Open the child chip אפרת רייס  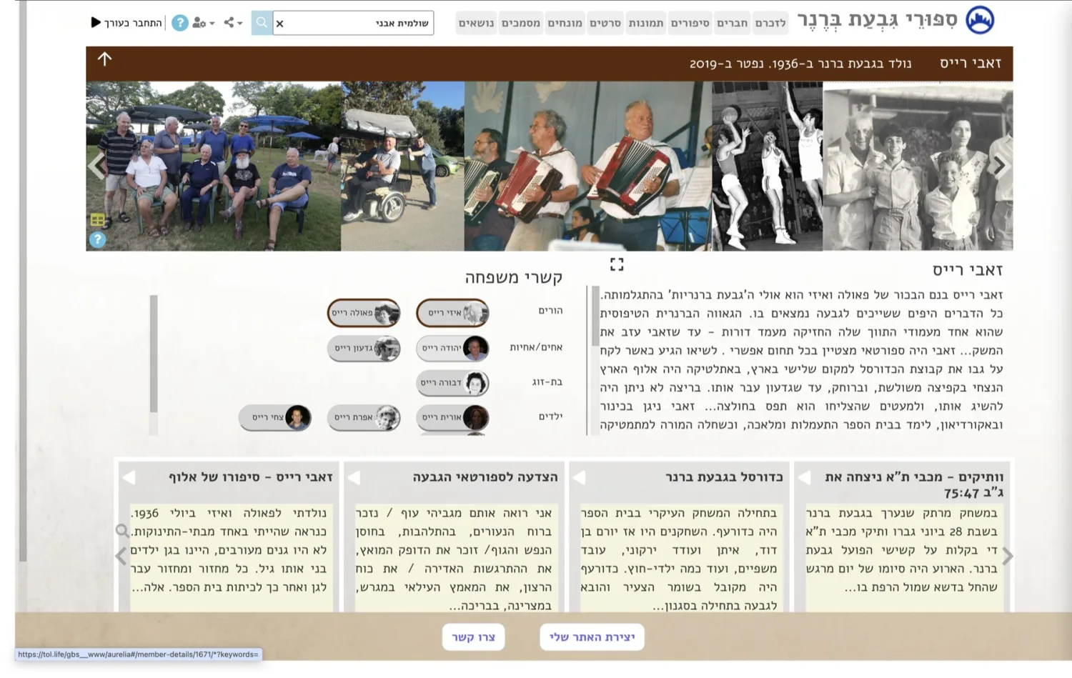click(x=364, y=417)
